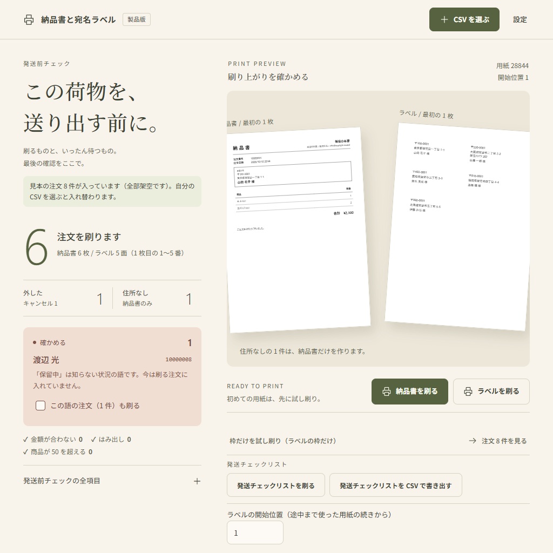Click the 外した キャンセル1 stat

(64, 298)
